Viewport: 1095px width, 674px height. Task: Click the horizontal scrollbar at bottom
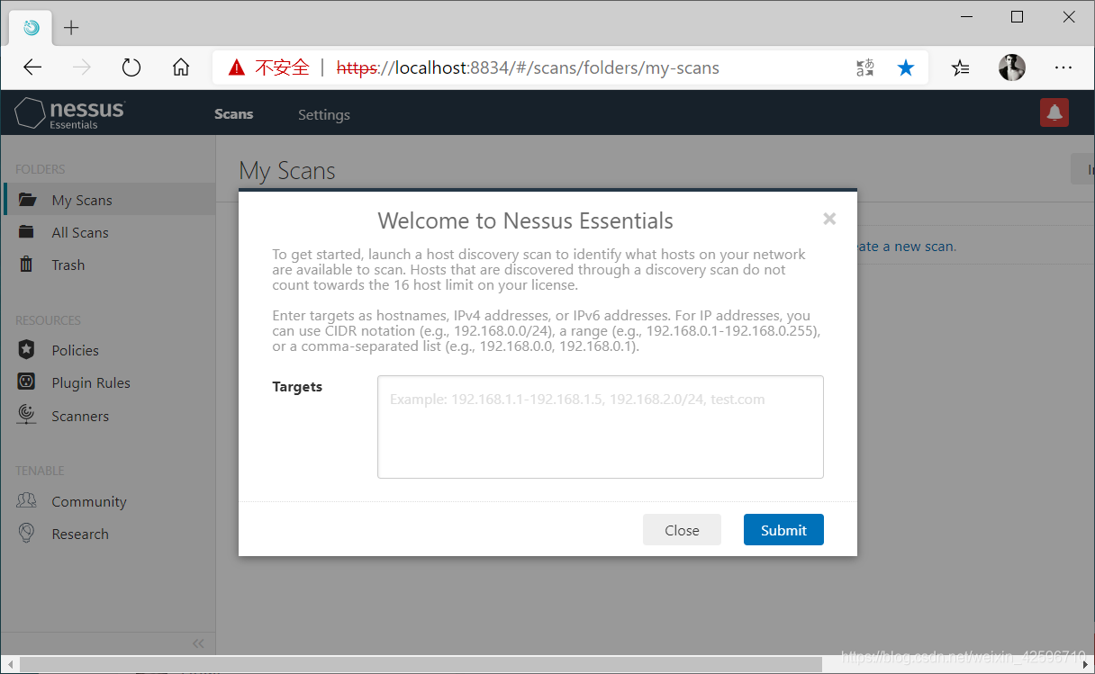(421, 664)
